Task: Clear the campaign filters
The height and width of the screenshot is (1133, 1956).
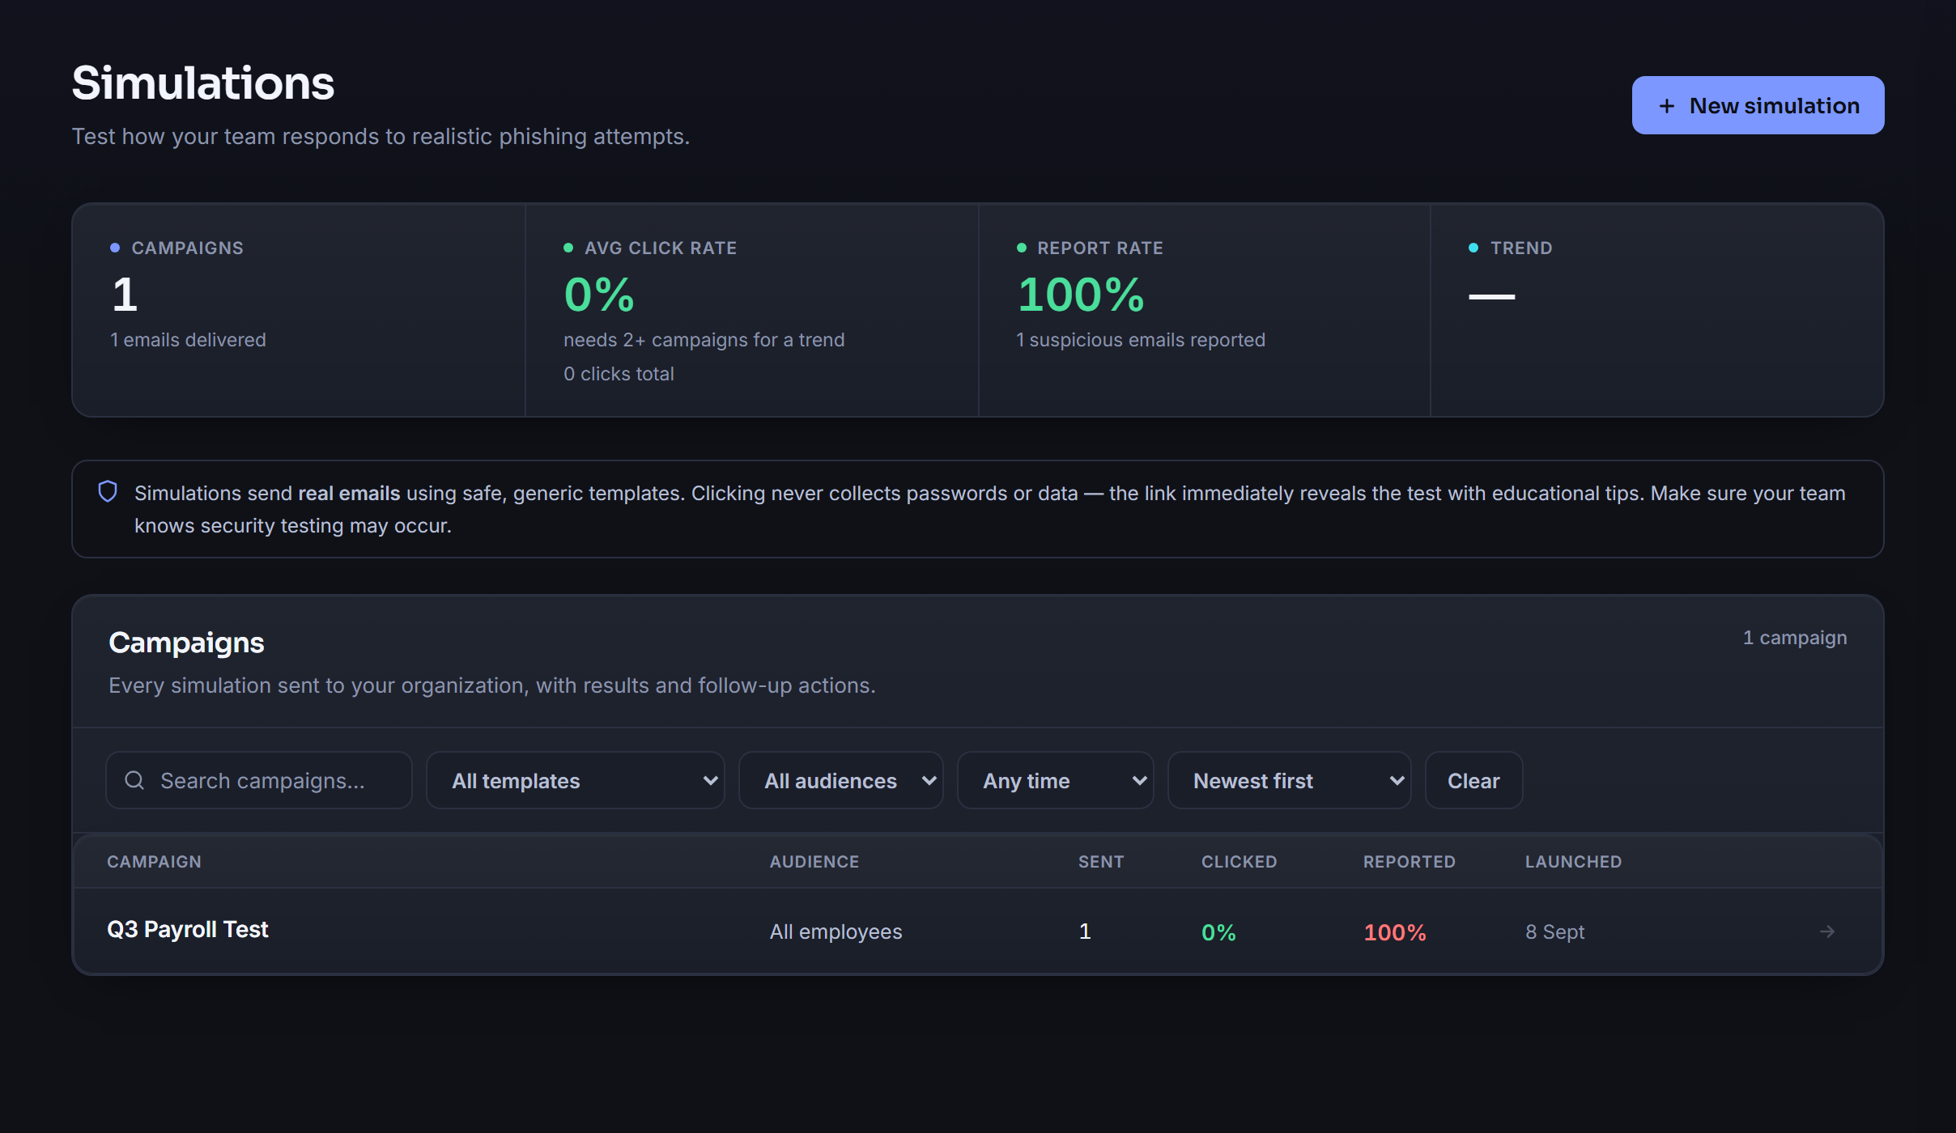Action: [1474, 780]
